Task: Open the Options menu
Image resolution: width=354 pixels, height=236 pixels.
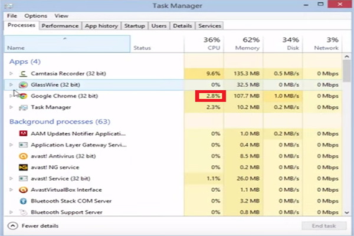Action: click(x=35, y=16)
